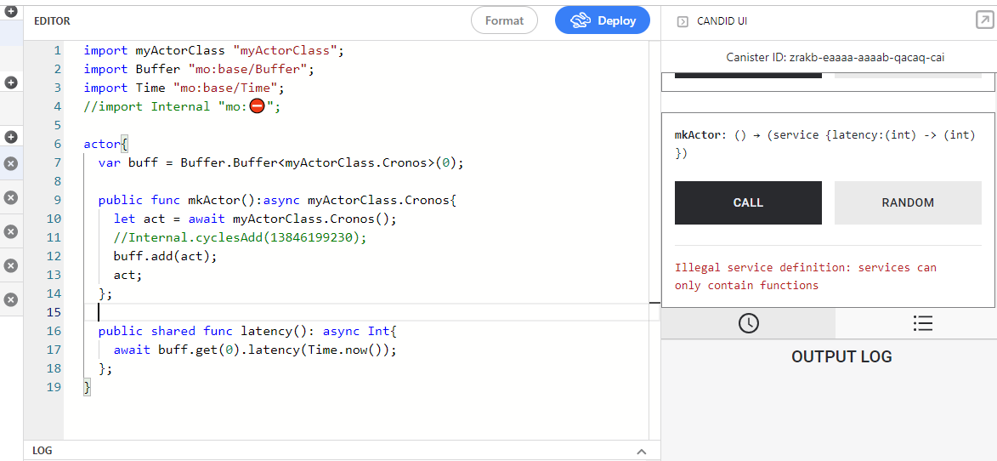Image resolution: width=997 pixels, height=461 pixels.
Task: Click the actor{ declaration line
Action: tap(106, 144)
